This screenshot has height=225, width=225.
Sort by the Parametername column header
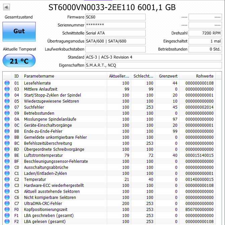click(64, 76)
